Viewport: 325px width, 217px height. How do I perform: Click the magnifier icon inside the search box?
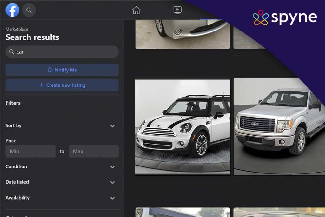coord(12,52)
